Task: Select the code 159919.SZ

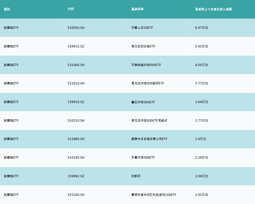Action: [x=76, y=102]
